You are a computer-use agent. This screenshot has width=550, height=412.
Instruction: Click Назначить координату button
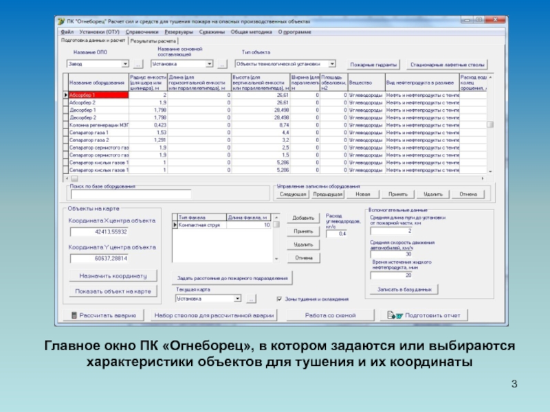point(113,276)
